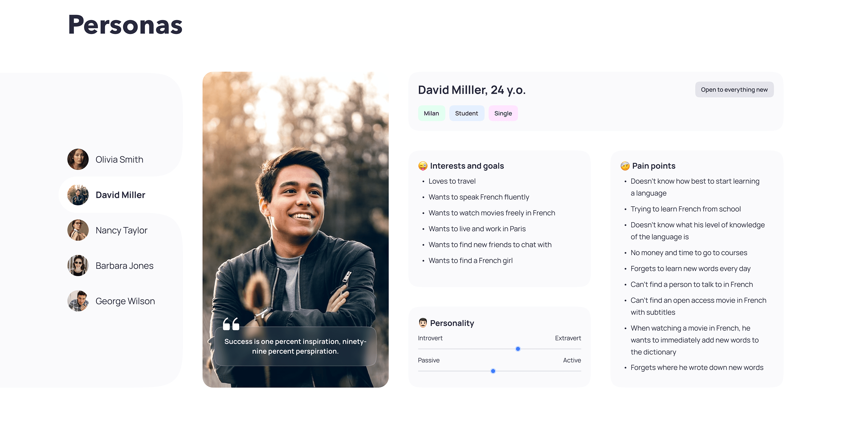Click the winking emoji beside Interests and goals
Screen dimensions: 851x423
click(x=422, y=166)
